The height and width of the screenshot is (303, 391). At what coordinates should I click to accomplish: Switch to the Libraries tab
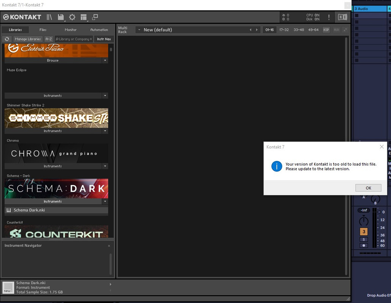click(15, 30)
